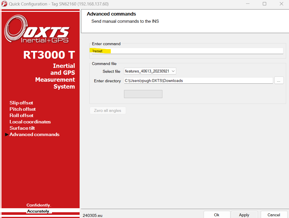Viewport: 289px width, 218px height.
Task: Minimize the Quick Configuration window
Action: [248, 4]
